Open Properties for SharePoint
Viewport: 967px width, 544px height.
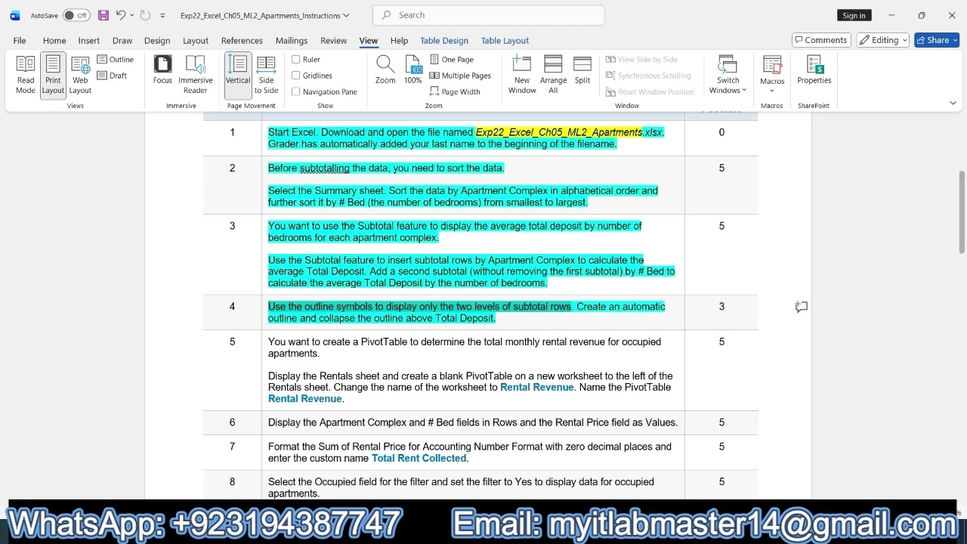pyautogui.click(x=814, y=70)
